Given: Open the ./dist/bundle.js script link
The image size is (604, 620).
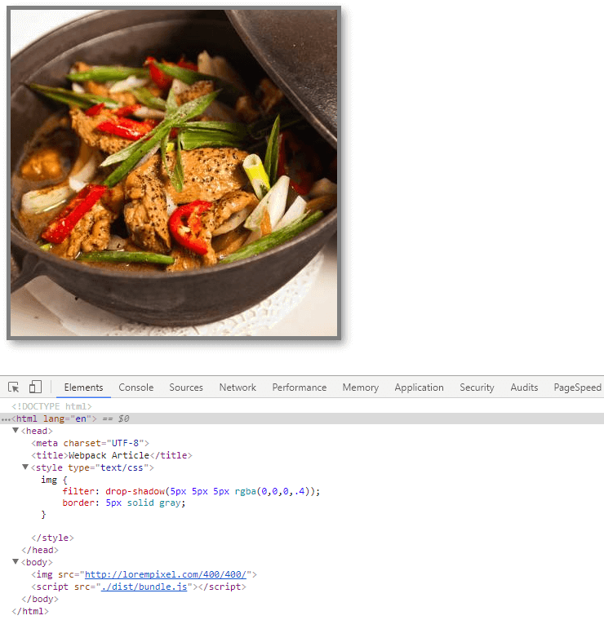Looking at the screenshot, I should [144, 587].
